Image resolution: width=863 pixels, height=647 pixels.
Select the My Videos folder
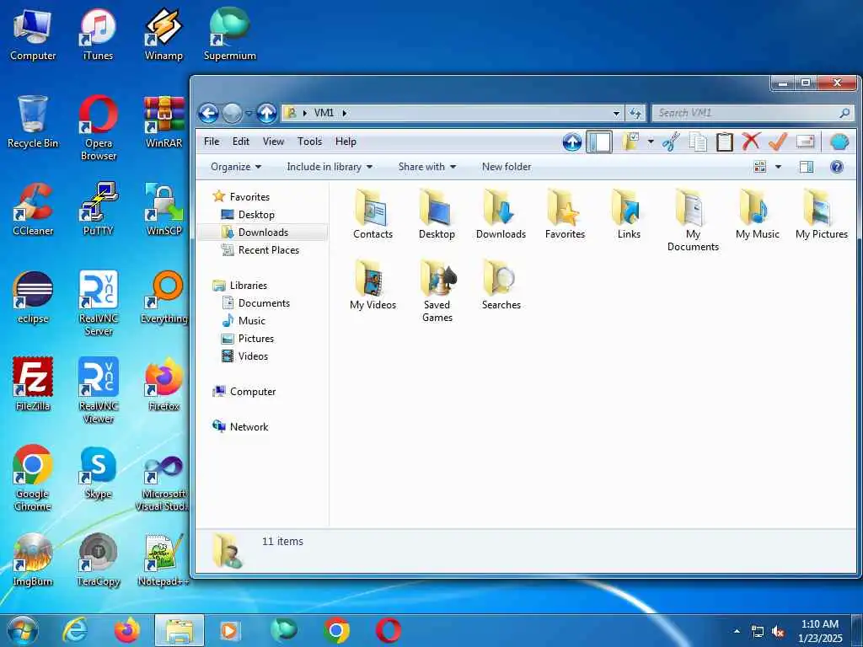click(x=373, y=285)
